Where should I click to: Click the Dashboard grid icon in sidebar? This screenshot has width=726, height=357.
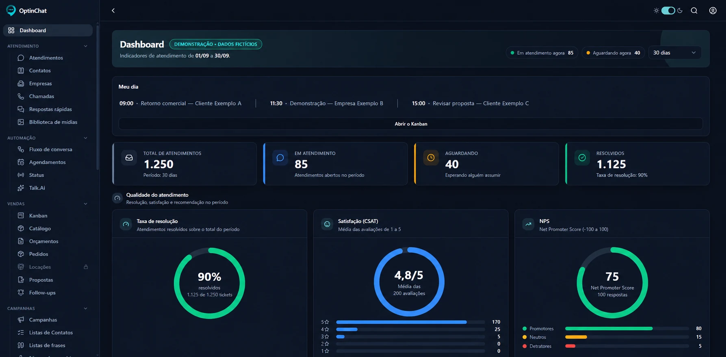pyautogui.click(x=11, y=30)
